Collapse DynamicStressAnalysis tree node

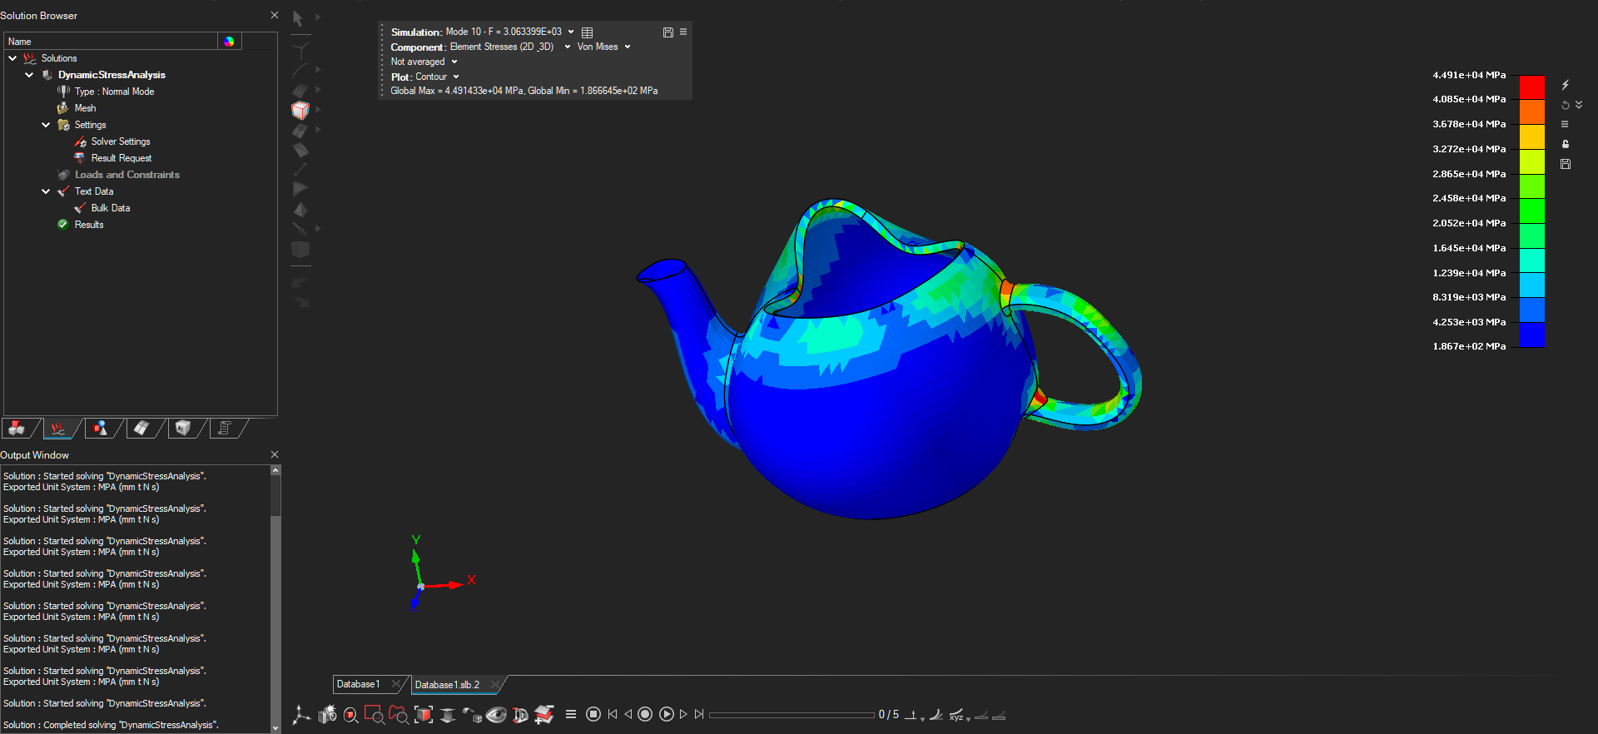click(29, 75)
